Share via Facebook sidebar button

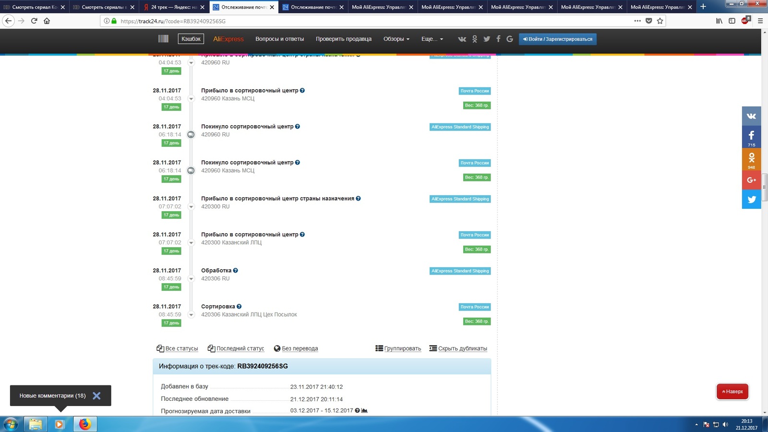(x=751, y=137)
